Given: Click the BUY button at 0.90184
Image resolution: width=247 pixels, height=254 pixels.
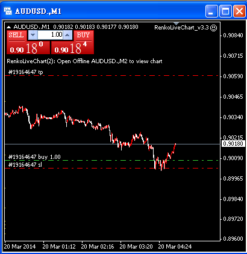Looking at the screenshot, I should point(84,36).
